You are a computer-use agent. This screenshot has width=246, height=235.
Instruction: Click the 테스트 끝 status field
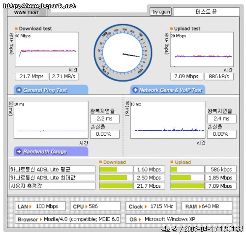[x=206, y=12]
